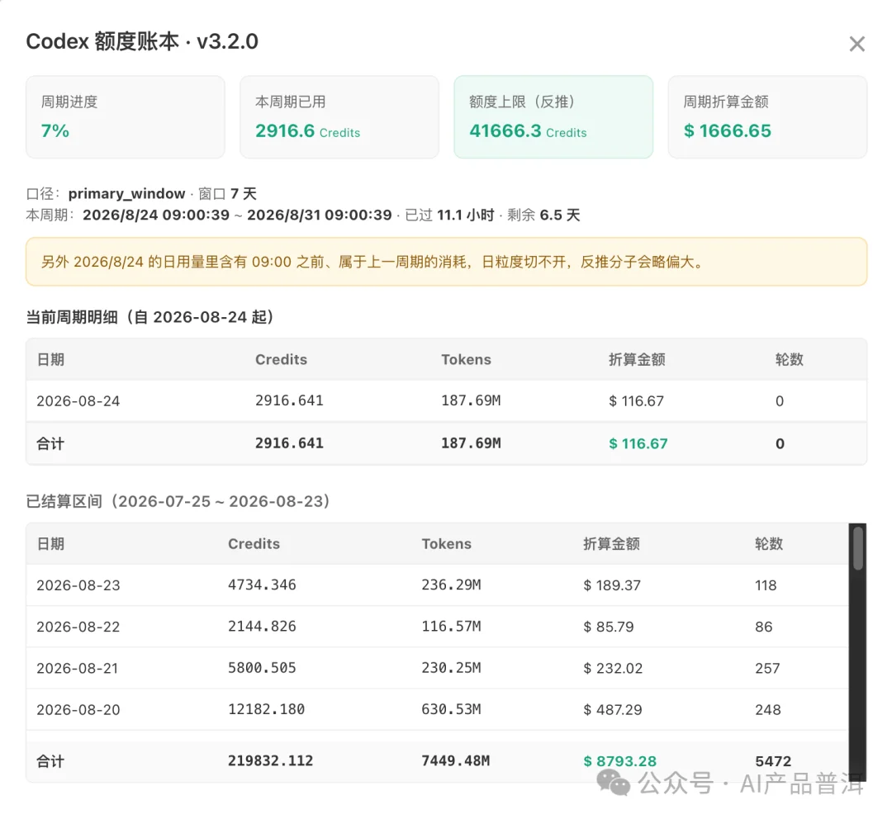
Task: Click the Codex 额度账本 · v3.2.0 title
Action: click(142, 41)
